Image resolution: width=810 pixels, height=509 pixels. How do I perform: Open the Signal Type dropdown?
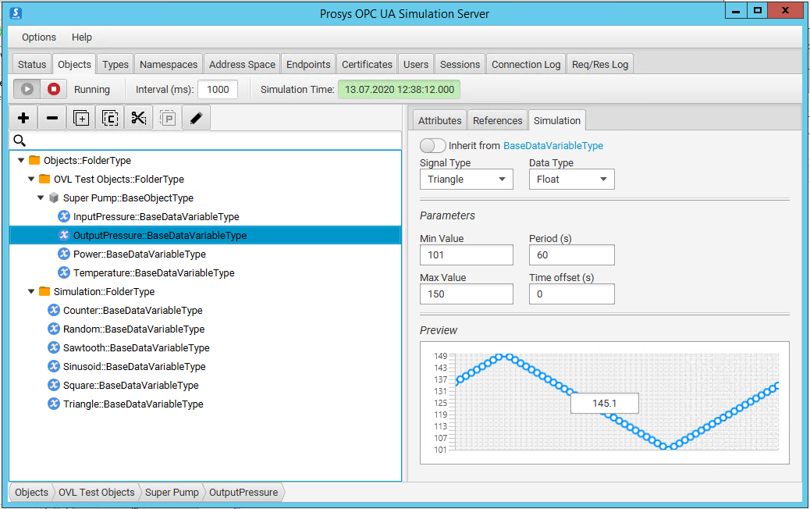(x=467, y=180)
